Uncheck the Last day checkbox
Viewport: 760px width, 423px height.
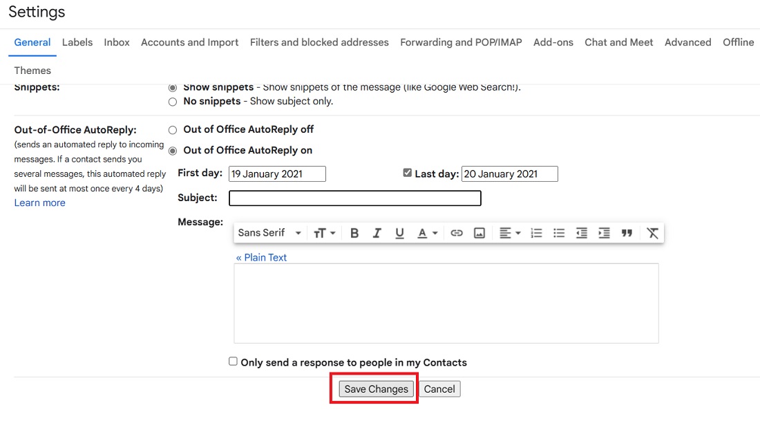click(x=408, y=172)
